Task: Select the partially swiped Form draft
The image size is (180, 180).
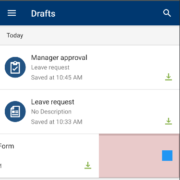Action: [49, 156]
